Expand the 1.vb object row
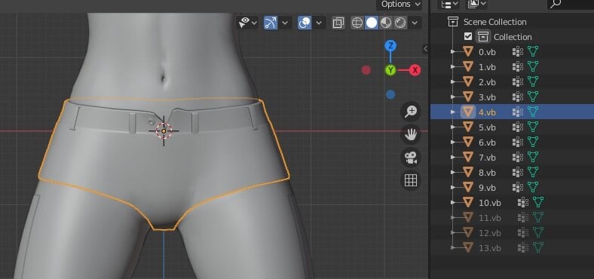This screenshot has height=279, width=594. (453, 66)
